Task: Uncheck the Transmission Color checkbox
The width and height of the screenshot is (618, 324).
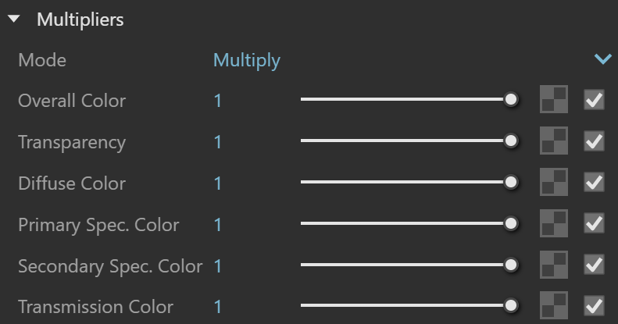Action: 594,306
